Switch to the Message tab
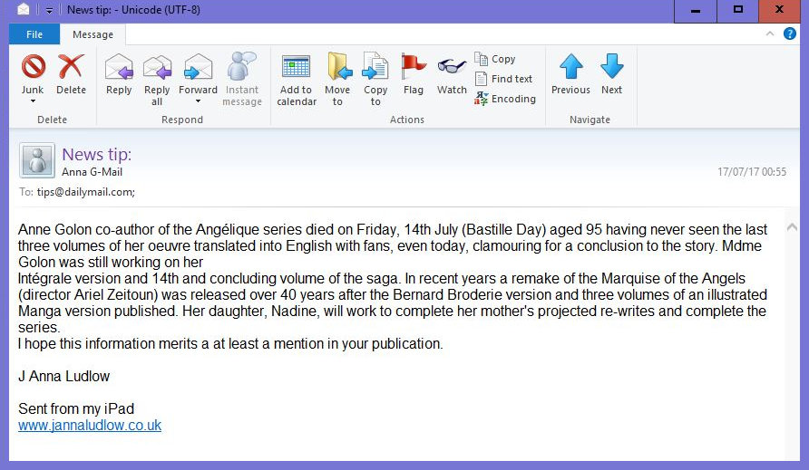 (x=93, y=34)
